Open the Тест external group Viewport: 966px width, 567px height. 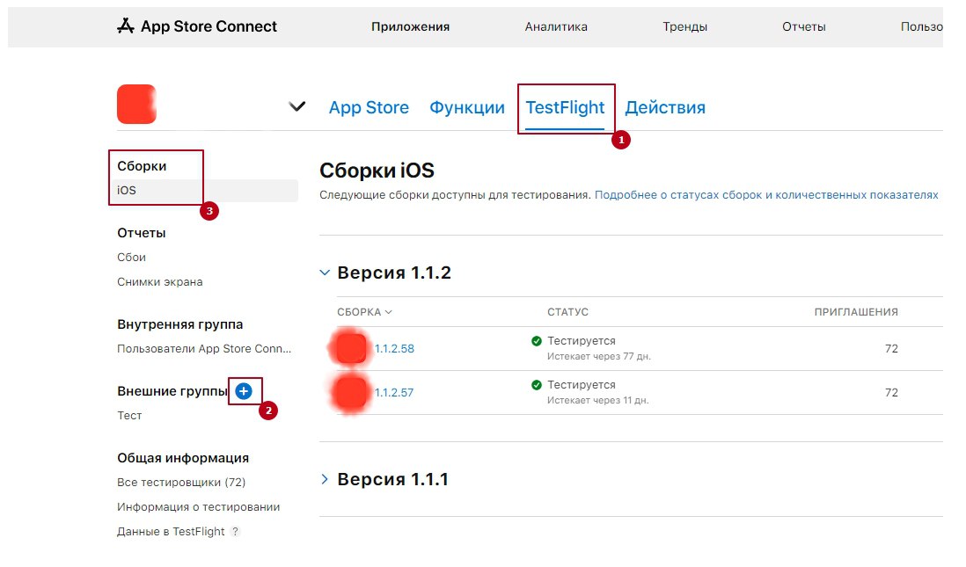point(129,416)
